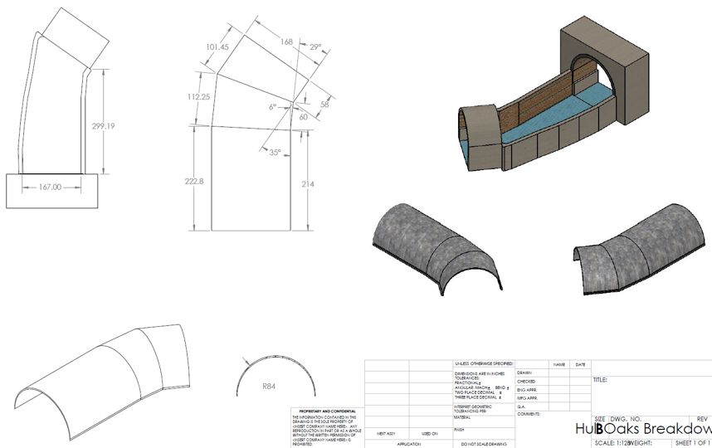Click the R84 radius dimension
Viewport: 712px width, 448px height.
[269, 386]
